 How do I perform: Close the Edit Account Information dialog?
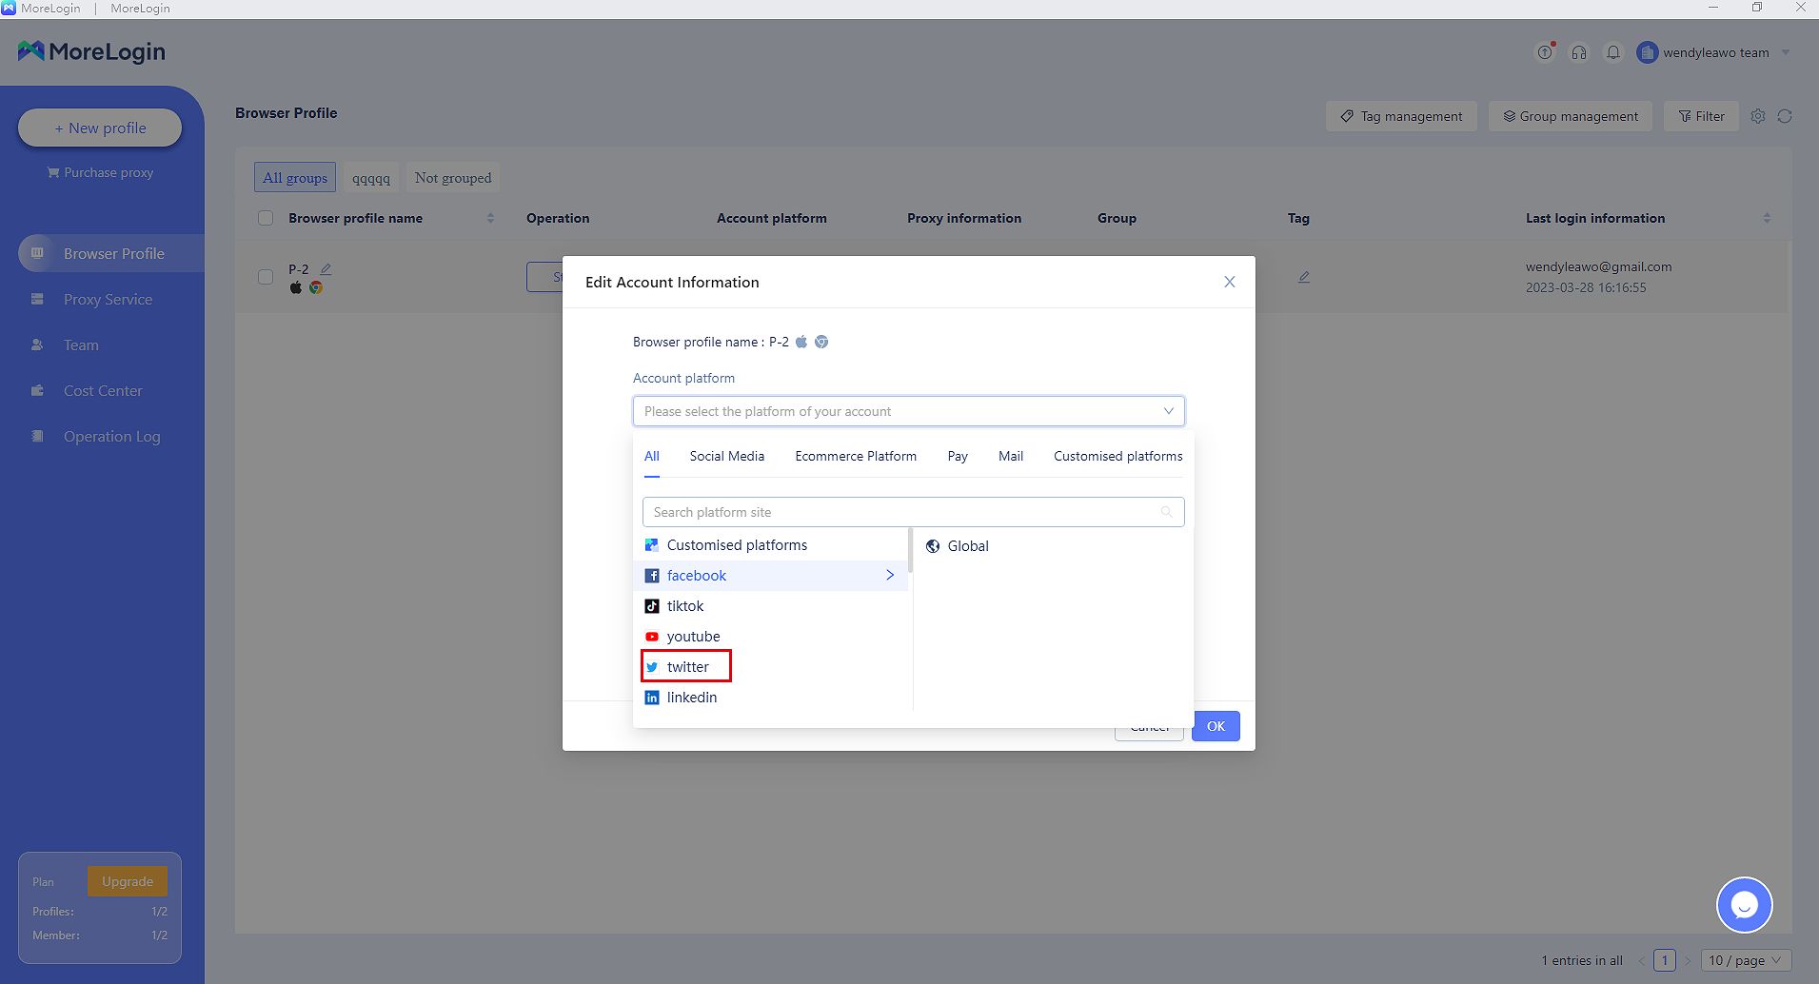1230,282
